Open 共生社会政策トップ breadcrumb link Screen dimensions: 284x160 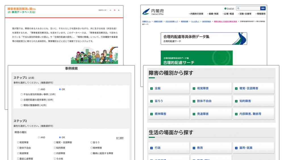click(172, 21)
